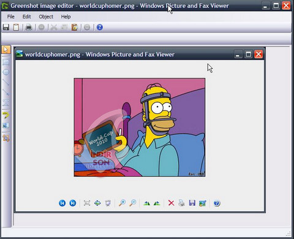Click the Print toolbar icon
The image size is (294, 239).
coord(29,27)
